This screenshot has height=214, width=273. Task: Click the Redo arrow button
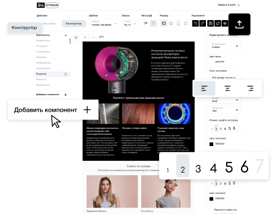click(x=203, y=24)
